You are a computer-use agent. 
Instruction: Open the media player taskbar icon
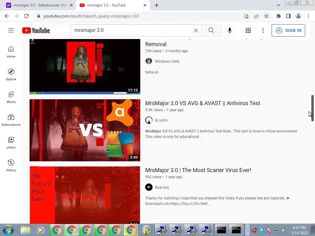(x=40, y=230)
